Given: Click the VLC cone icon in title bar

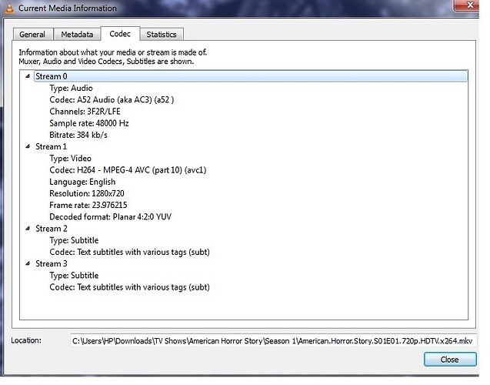Looking at the screenshot, I should 10,8.
